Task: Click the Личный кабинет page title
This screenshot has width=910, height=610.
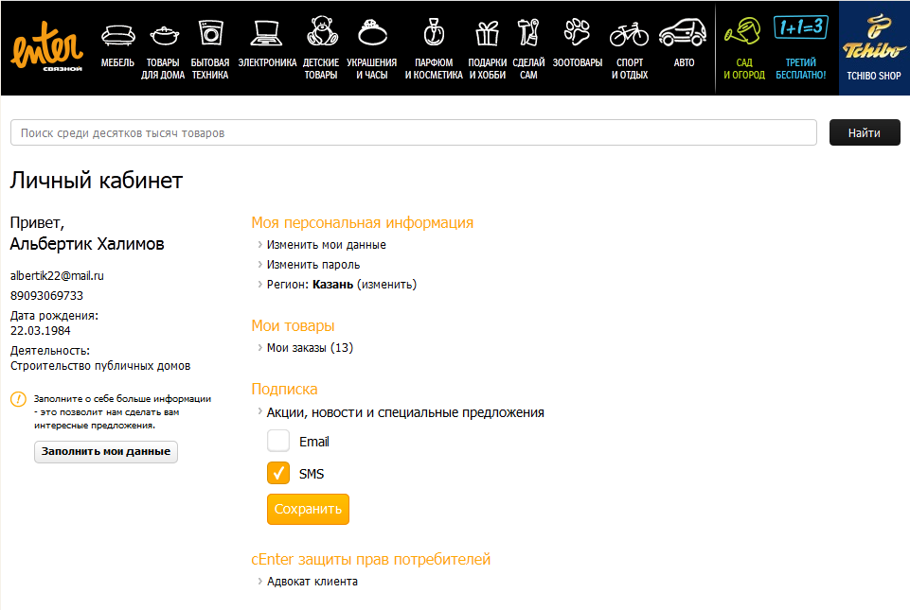Action: tap(97, 181)
